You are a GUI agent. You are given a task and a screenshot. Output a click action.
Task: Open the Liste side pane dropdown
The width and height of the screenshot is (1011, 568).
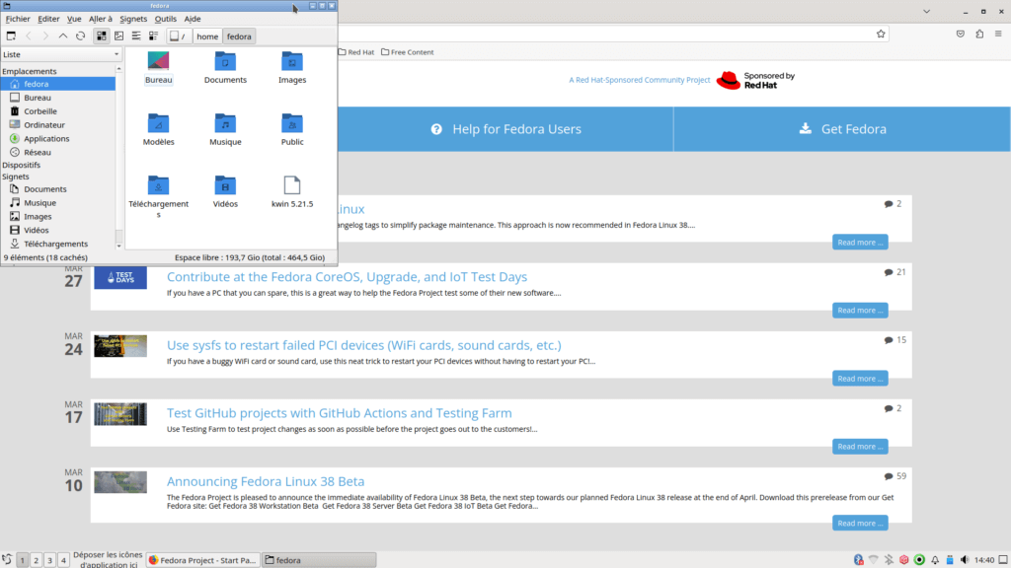pos(60,54)
